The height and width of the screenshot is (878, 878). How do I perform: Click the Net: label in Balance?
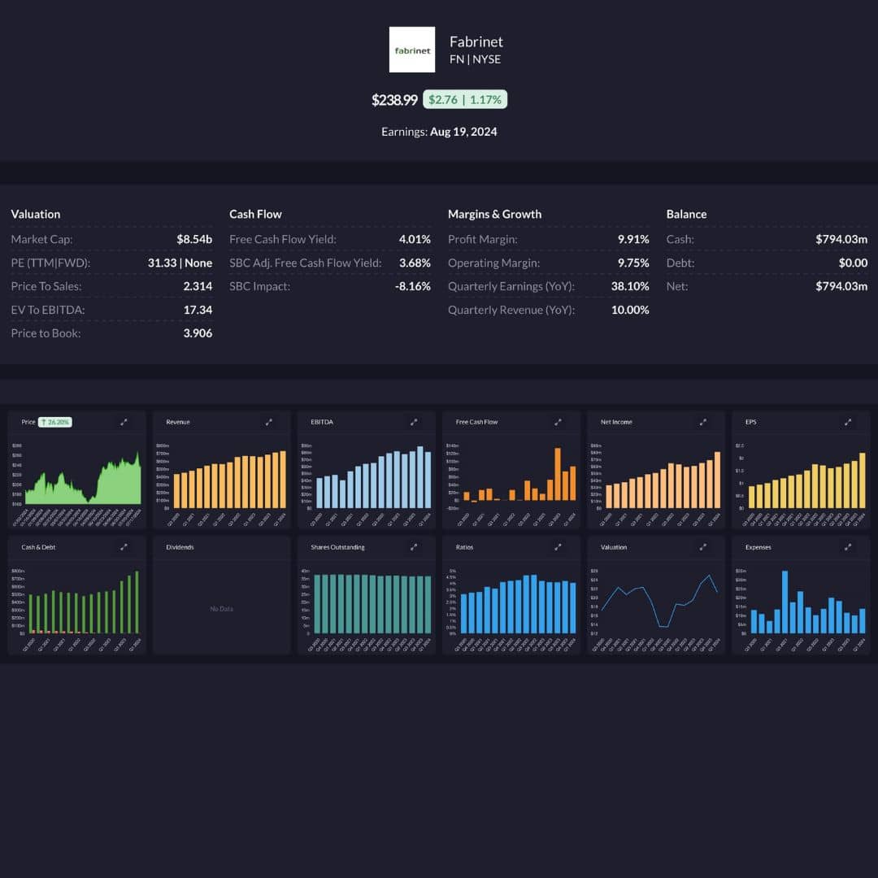[x=677, y=287]
